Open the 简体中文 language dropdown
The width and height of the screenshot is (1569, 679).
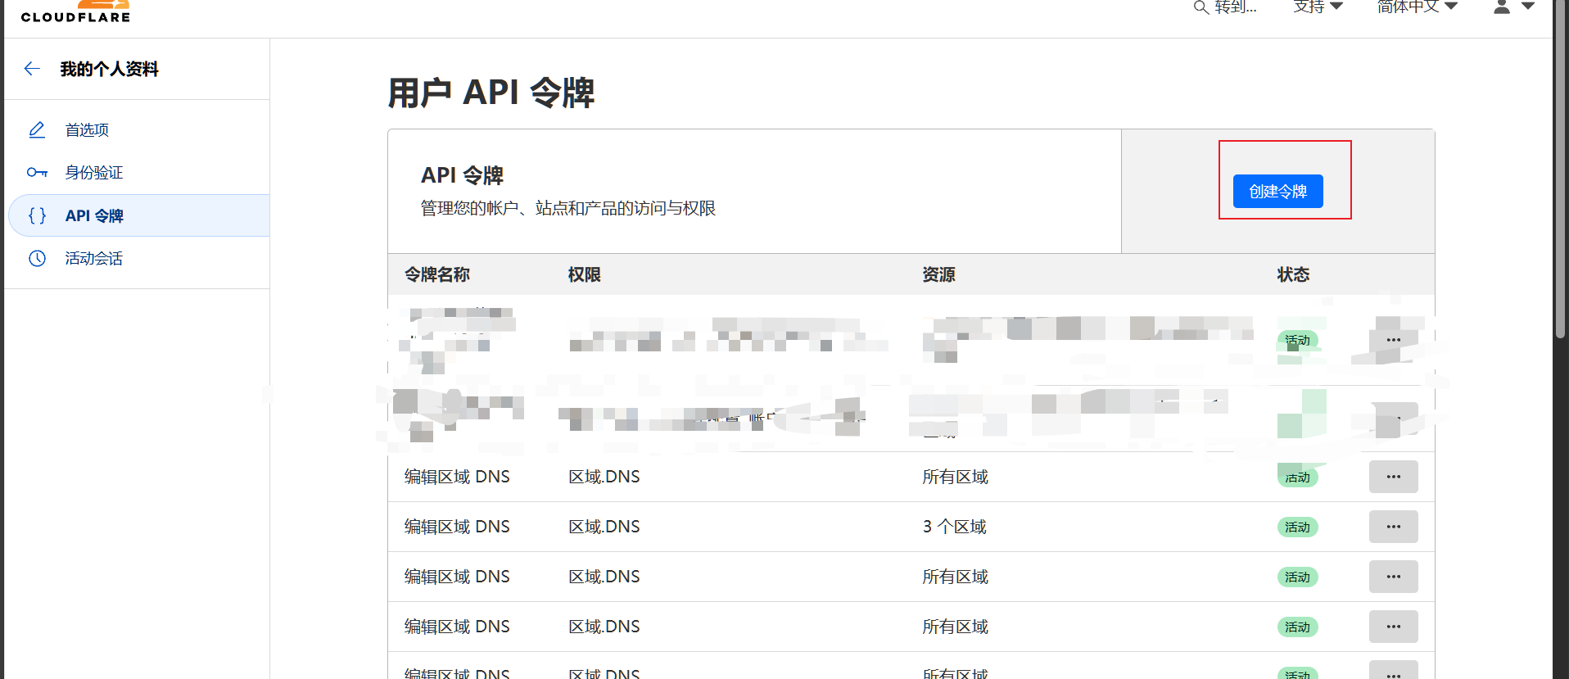tap(1417, 7)
